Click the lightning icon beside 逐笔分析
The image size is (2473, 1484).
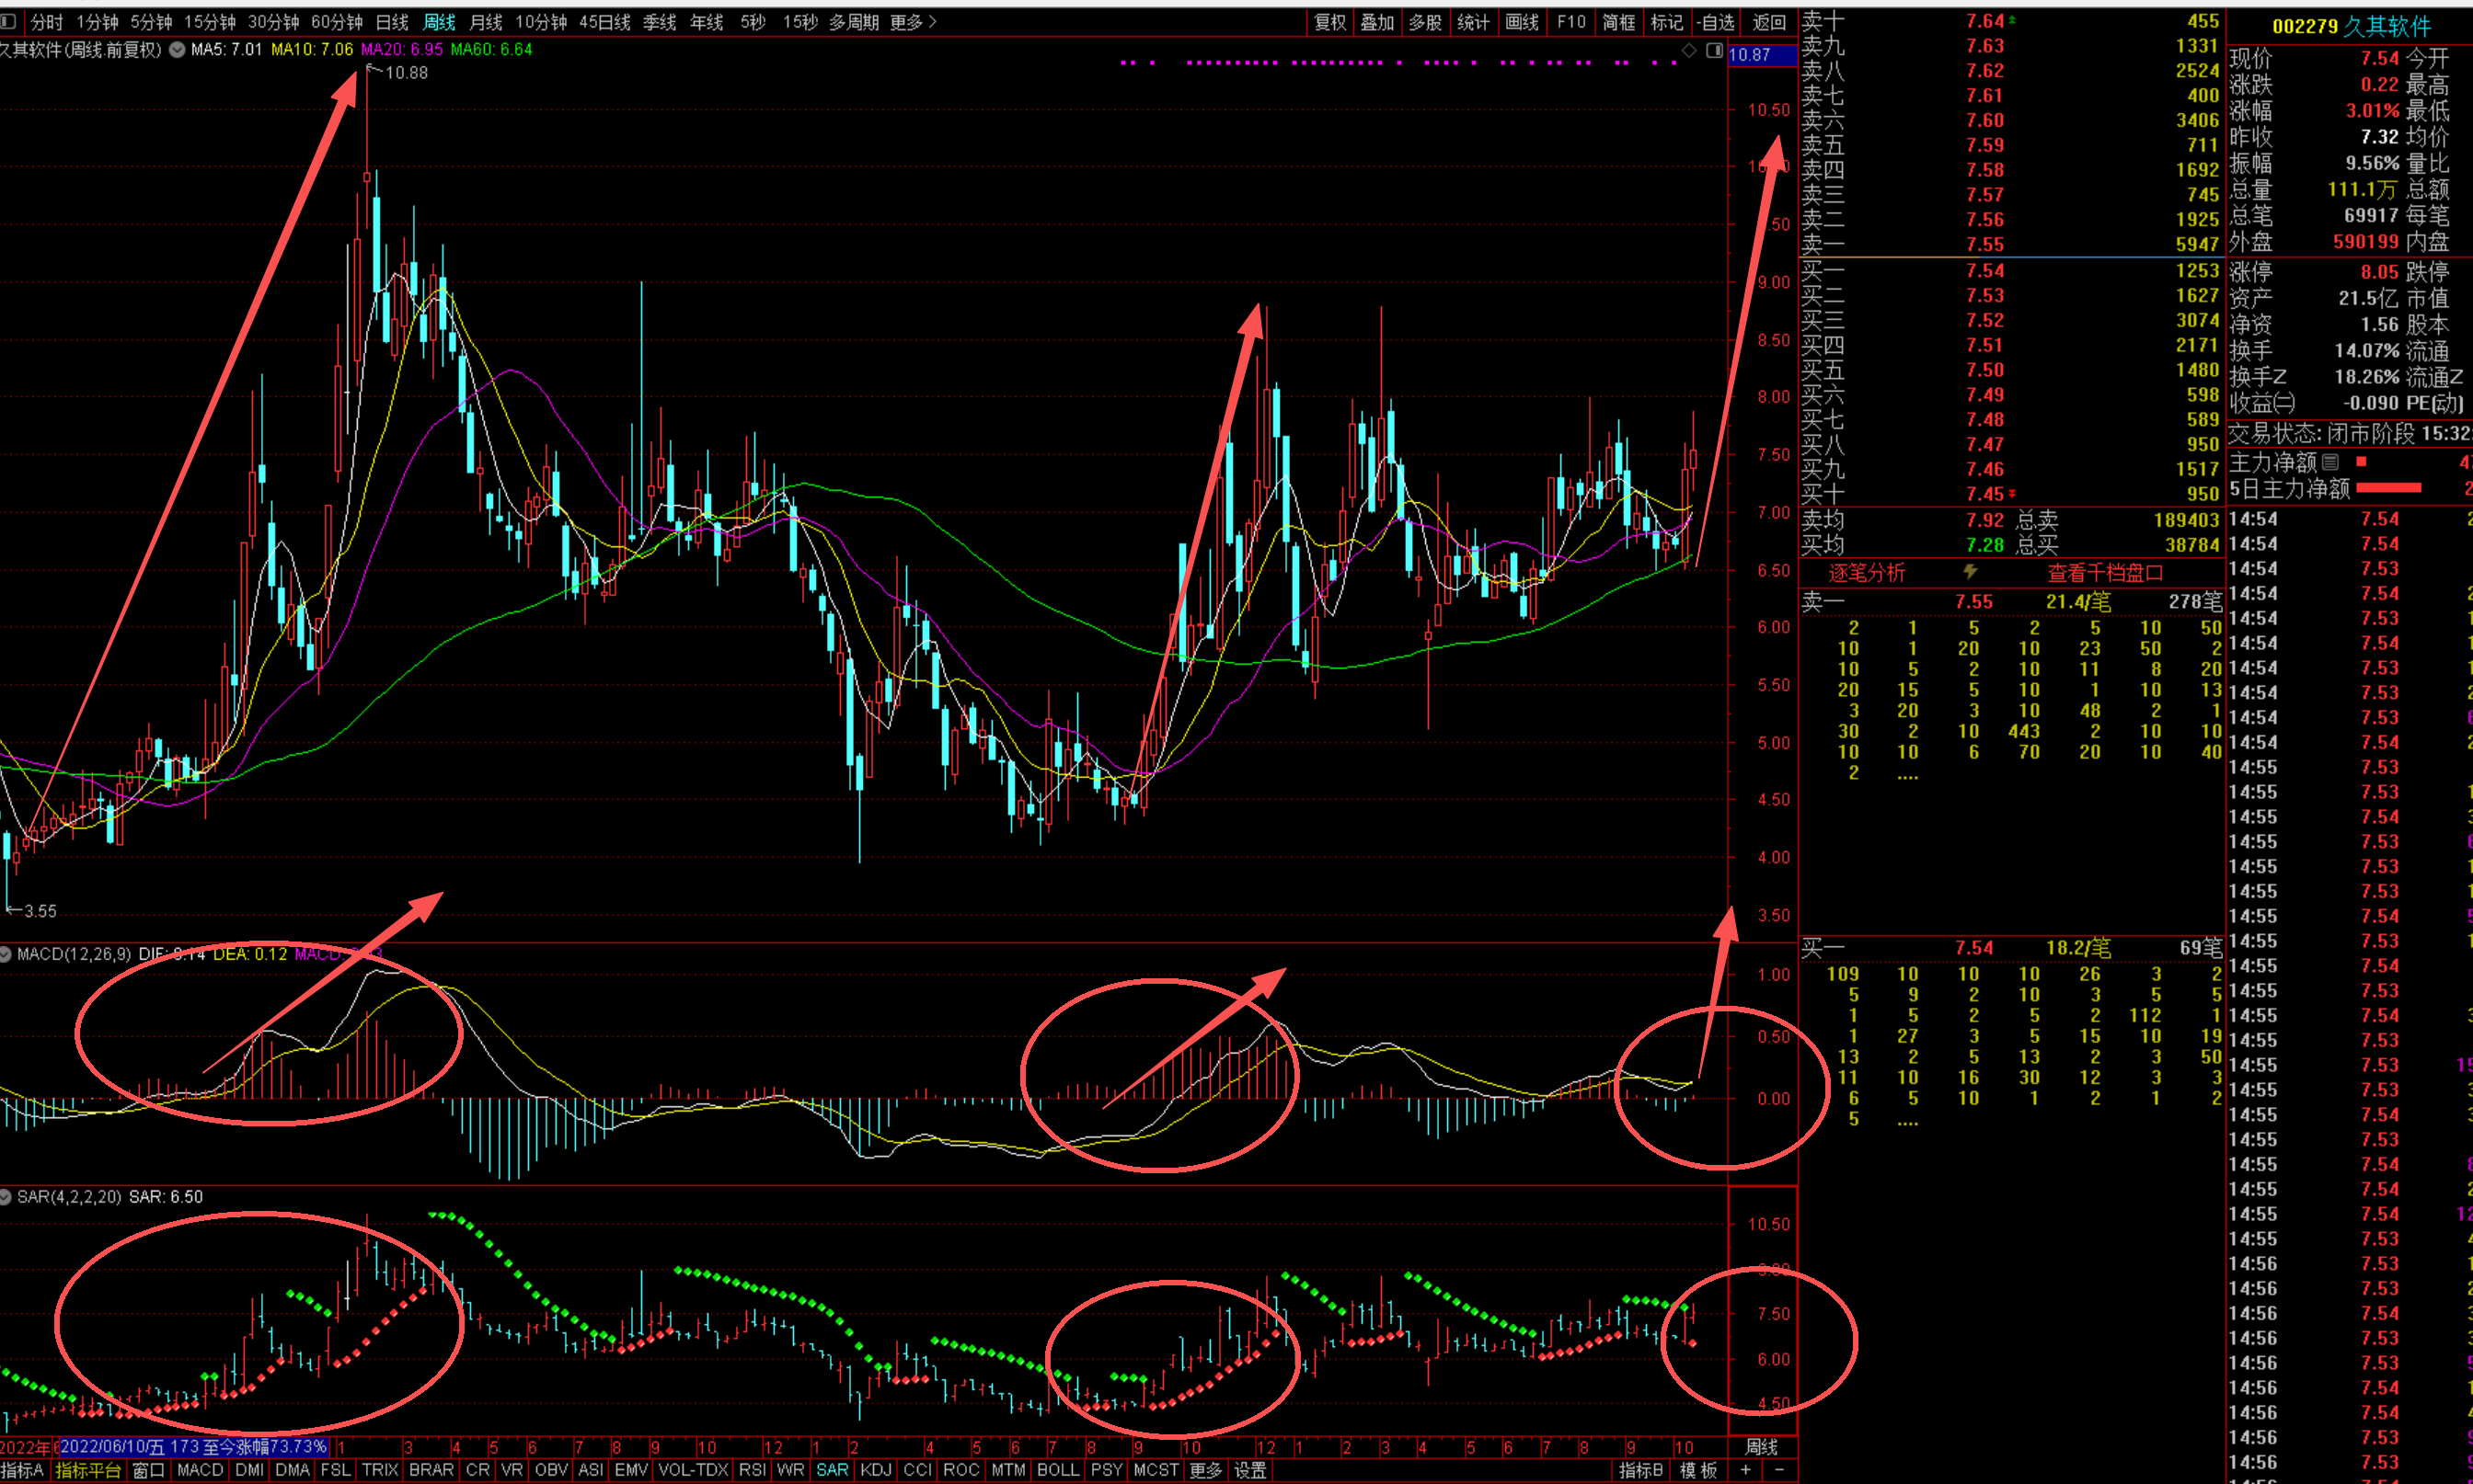(1970, 572)
